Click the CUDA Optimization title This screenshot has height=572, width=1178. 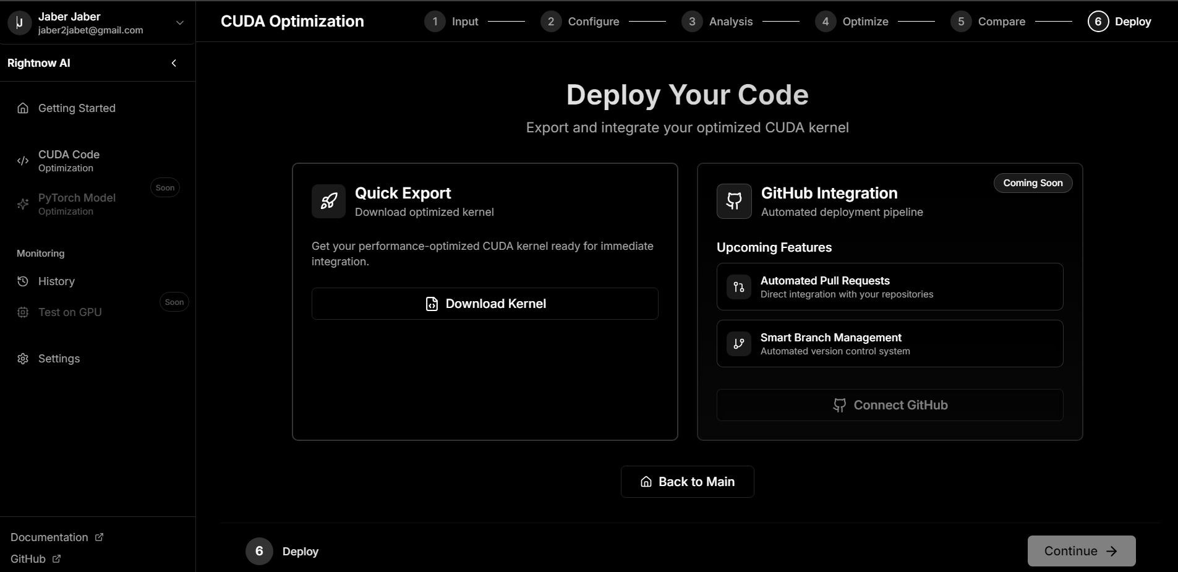tap(292, 21)
